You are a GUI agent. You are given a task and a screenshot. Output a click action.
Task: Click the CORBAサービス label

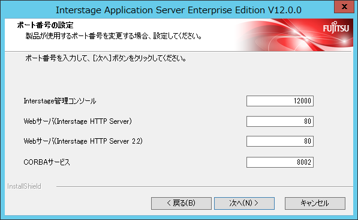pos(47,162)
